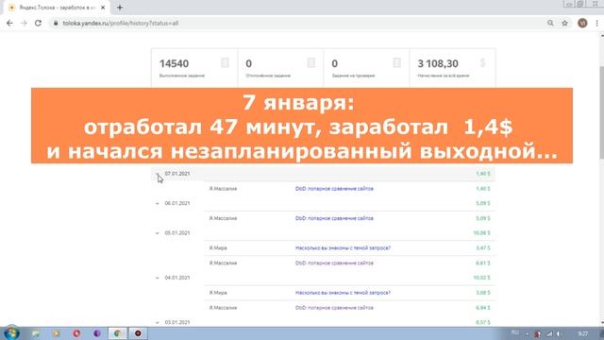
Task: Open the screen recorder taskbar icon
Action: [x=138, y=333]
